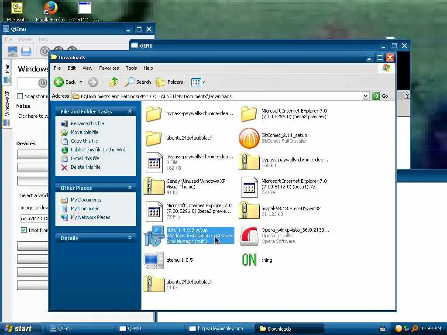The image size is (447, 335).
Task: Select the bypass-paywalls 165 KB zip icon
Action: [x=249, y=162]
